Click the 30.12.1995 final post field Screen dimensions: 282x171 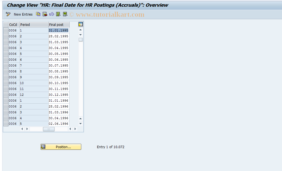tap(59, 95)
